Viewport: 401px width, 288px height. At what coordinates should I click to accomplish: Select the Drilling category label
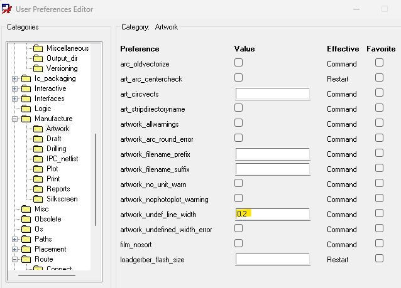click(x=57, y=149)
